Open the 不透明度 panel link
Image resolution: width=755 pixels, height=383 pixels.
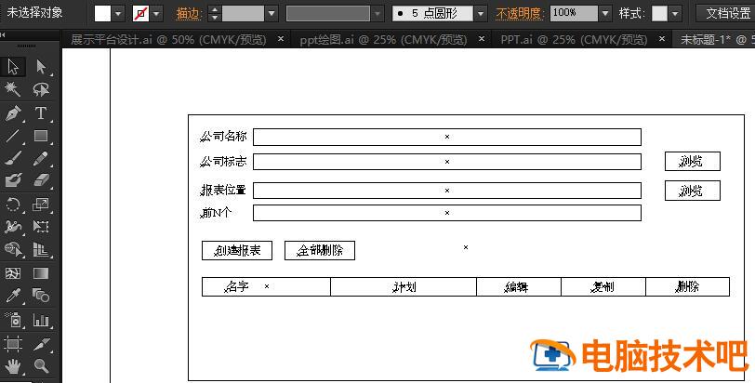[520, 14]
